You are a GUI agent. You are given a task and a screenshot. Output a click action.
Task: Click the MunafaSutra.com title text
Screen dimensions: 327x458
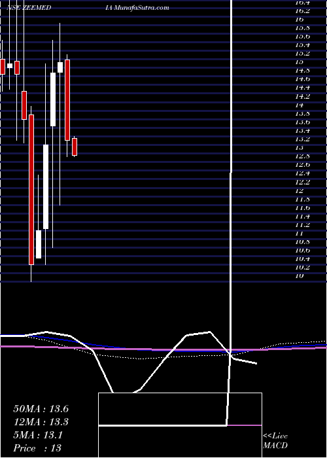[142, 8]
